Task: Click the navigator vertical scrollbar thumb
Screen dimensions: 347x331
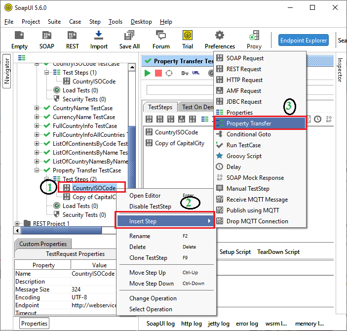Action: click(x=132, y=157)
